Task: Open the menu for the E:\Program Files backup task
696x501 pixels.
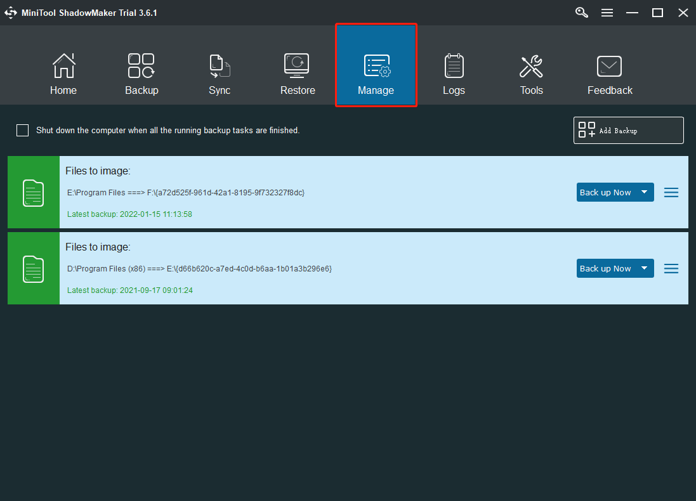Action: (671, 192)
